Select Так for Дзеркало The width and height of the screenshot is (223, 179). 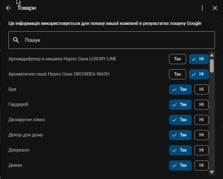coord(180,150)
